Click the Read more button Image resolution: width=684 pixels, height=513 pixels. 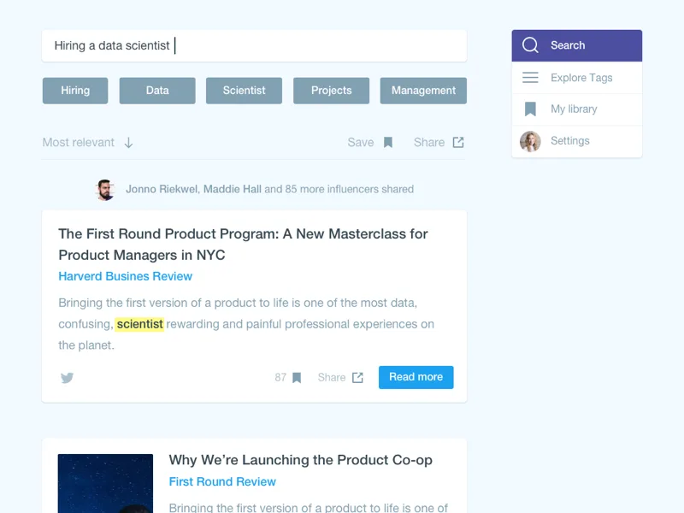pos(416,377)
